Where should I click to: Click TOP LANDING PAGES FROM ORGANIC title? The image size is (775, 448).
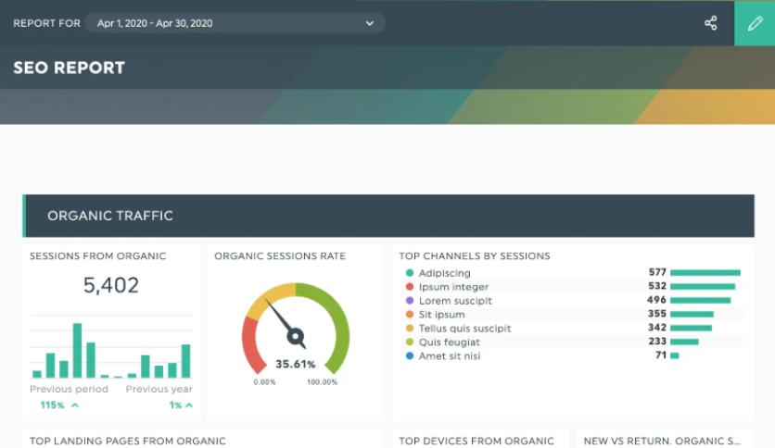point(128,442)
